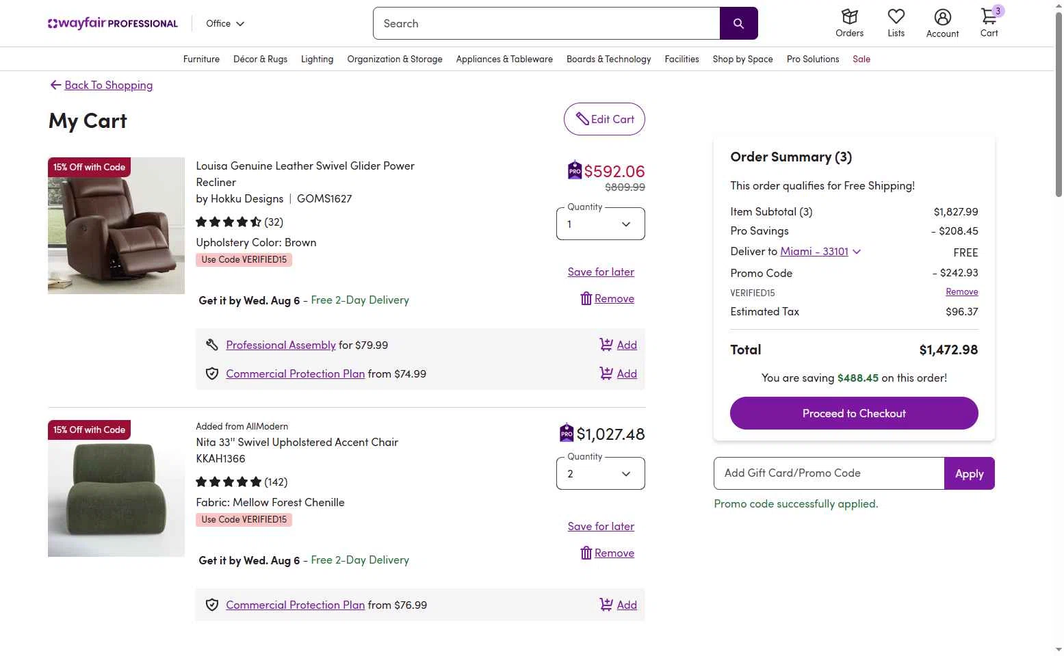Viewport: 1064px width, 656px height.
Task: Click cart-add icon for Professional Assembly
Action: pos(606,344)
